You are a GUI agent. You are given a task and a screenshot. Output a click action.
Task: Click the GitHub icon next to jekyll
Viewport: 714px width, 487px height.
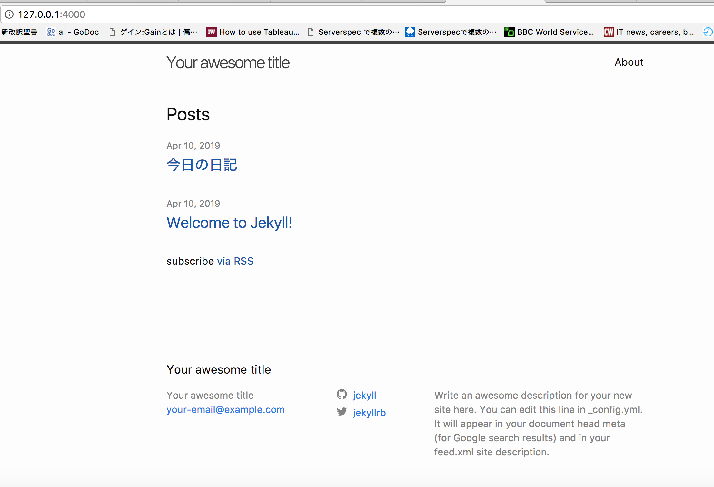(342, 394)
